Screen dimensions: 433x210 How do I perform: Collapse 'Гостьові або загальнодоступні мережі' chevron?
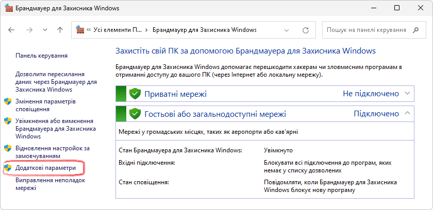[408, 113]
